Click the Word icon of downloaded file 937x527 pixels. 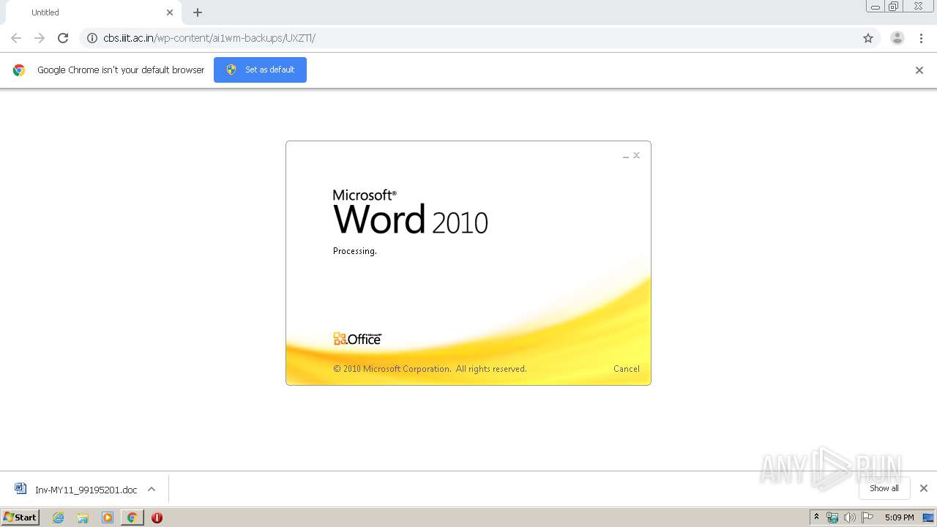coord(20,488)
